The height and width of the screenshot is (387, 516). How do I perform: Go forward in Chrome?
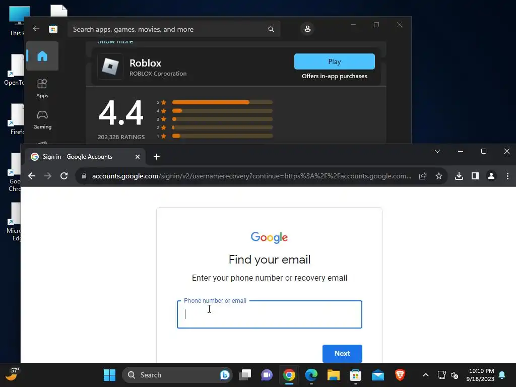tap(48, 176)
